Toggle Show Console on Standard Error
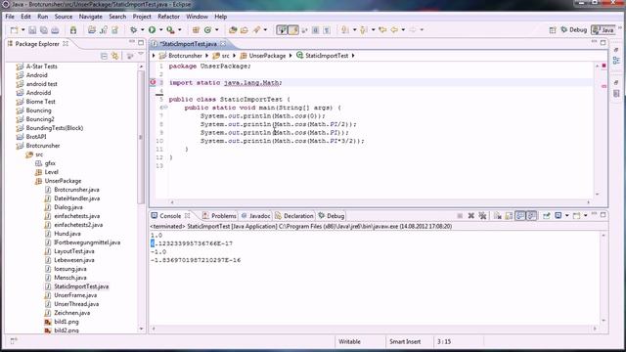Image resolution: width=626 pixels, height=352 pixels. click(x=531, y=216)
